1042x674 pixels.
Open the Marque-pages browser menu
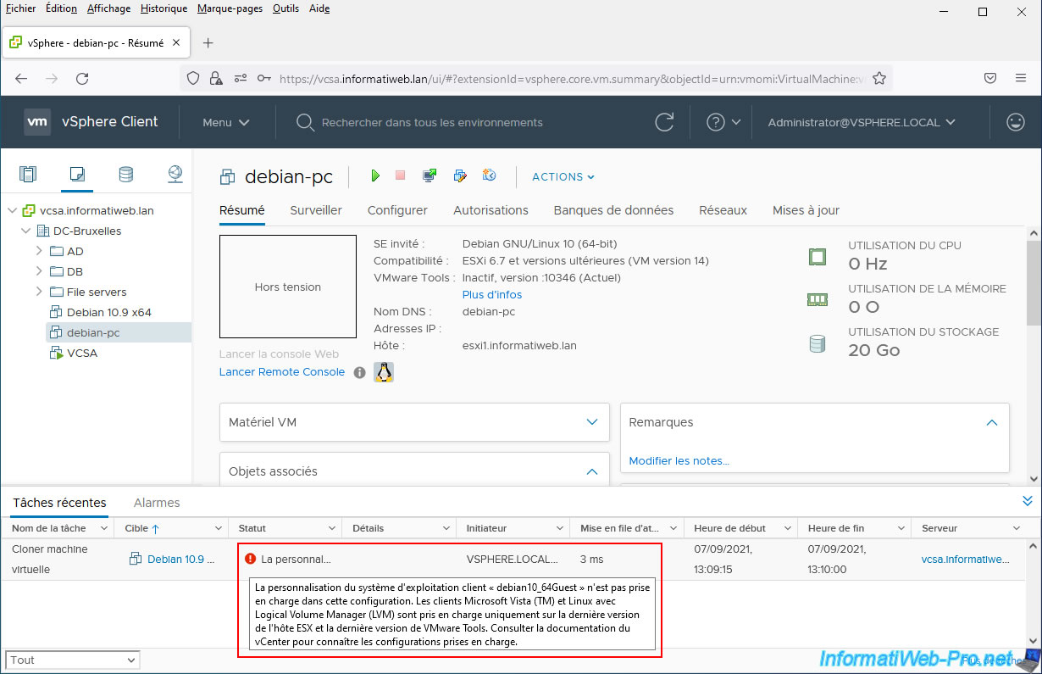pos(230,8)
